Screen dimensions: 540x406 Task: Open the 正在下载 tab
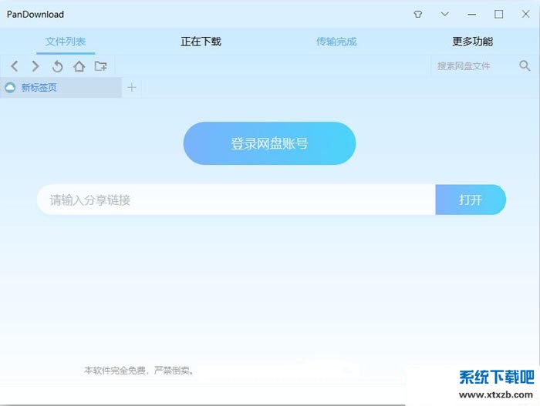(x=201, y=42)
